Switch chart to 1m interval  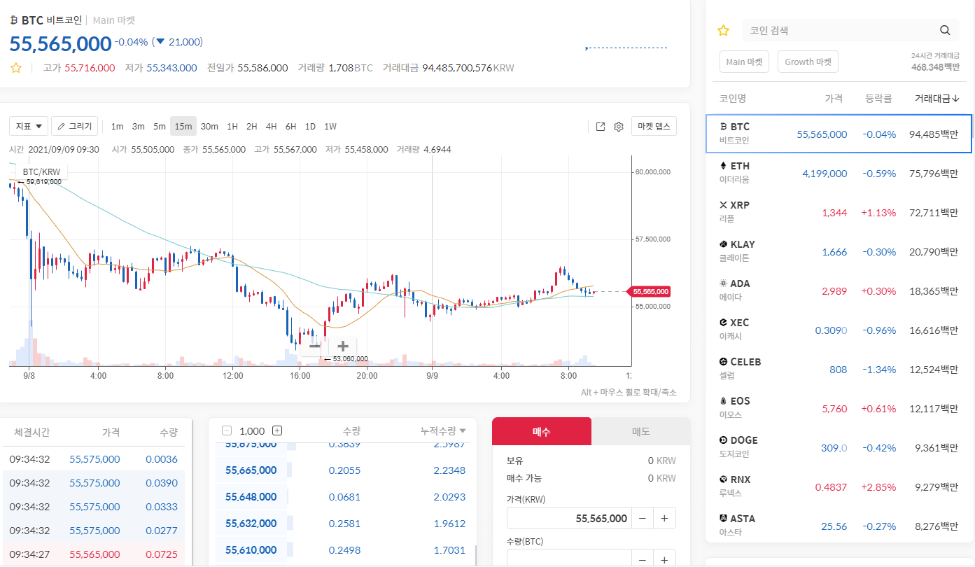coord(117,127)
